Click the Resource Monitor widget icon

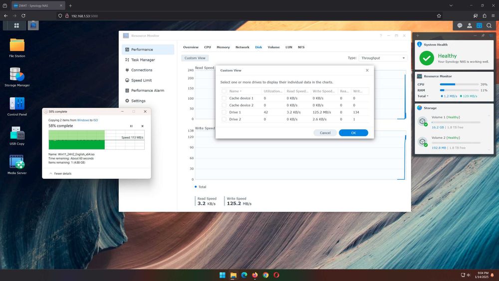[420, 76]
